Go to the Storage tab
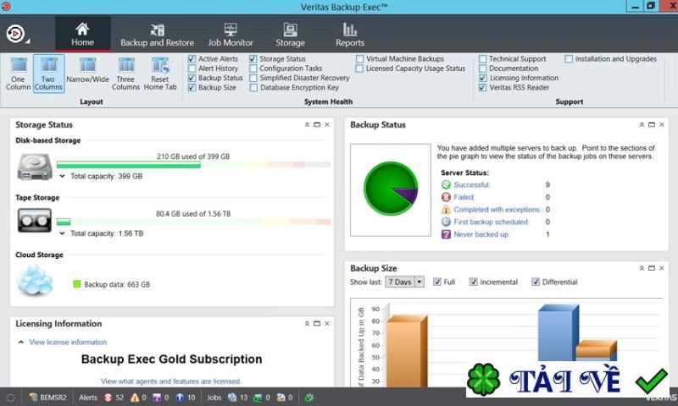678x406 pixels. click(x=290, y=34)
